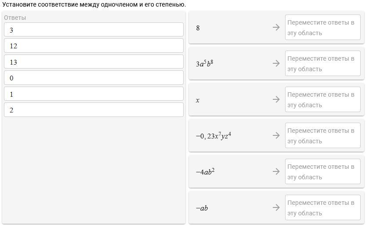Click the arrow beside −0,23x⁷yz⁴
The width and height of the screenshot is (369, 229).
click(276, 136)
